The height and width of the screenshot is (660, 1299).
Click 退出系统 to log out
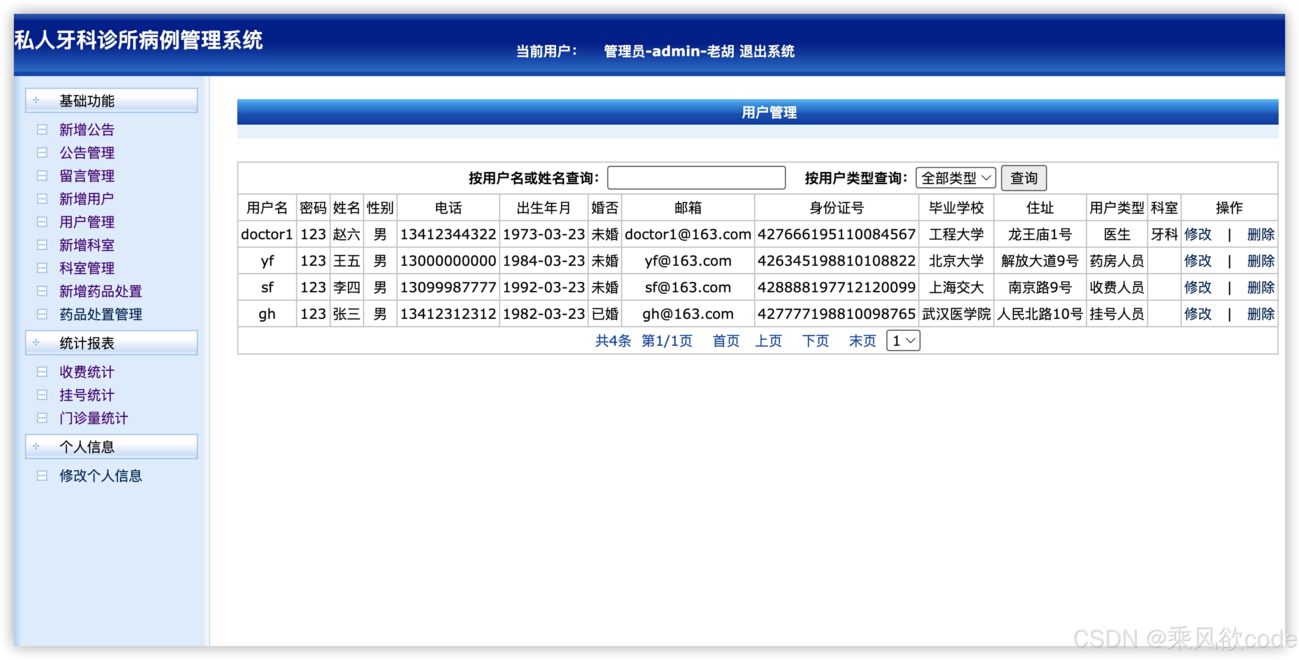(x=766, y=52)
